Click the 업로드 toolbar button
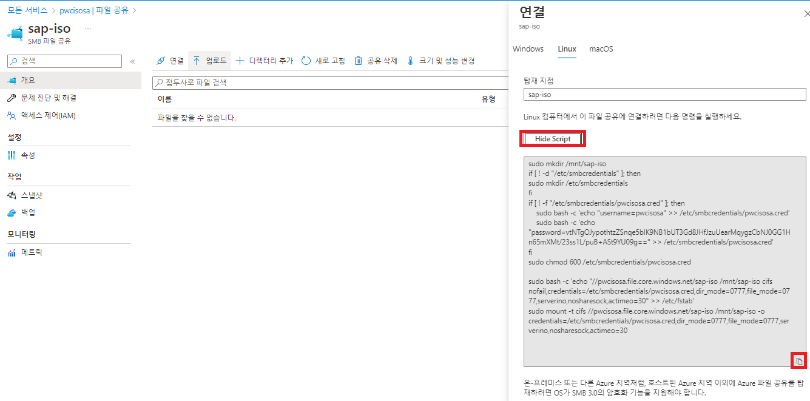810x401 pixels. (210, 61)
